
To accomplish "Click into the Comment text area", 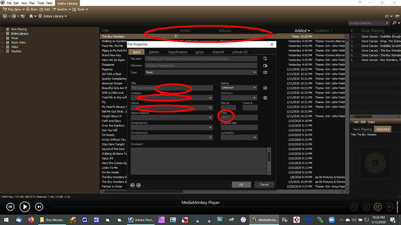I will click(199, 161).
